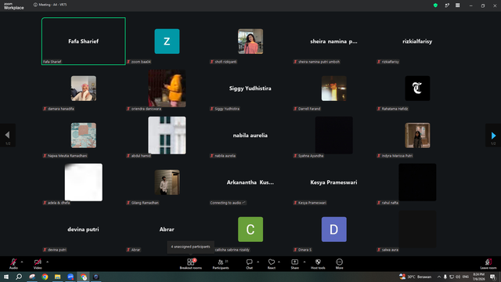
Task: Start video with the Video button
Action: pyautogui.click(x=38, y=264)
